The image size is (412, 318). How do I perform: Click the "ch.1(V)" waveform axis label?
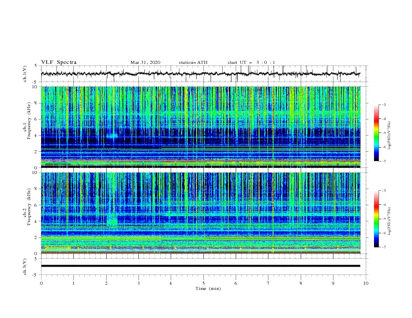25,74
